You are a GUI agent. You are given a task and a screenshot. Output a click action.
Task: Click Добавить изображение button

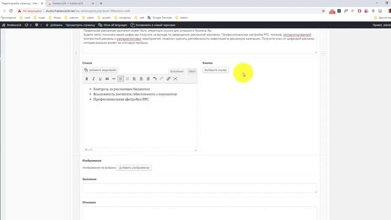[x=134, y=167]
